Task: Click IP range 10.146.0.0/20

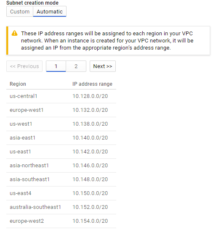Action: pyautogui.click(x=90, y=166)
